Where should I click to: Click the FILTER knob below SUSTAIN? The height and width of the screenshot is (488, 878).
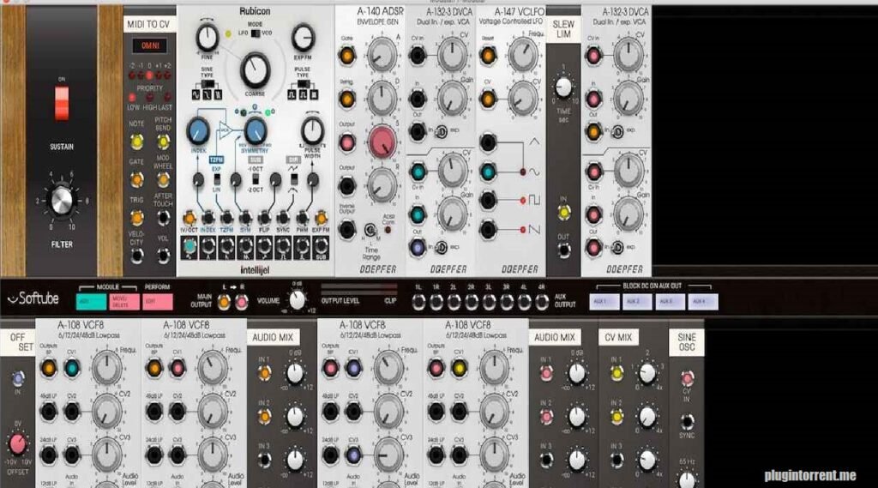(62, 202)
